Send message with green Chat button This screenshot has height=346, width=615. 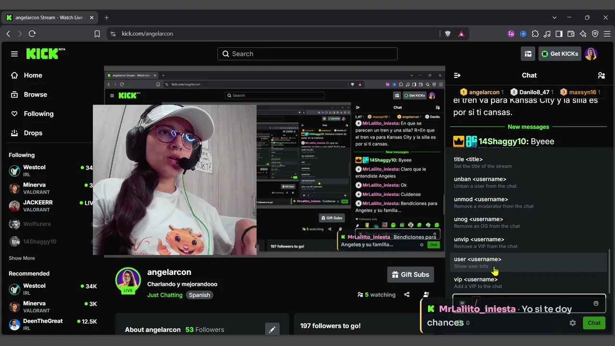point(594,323)
